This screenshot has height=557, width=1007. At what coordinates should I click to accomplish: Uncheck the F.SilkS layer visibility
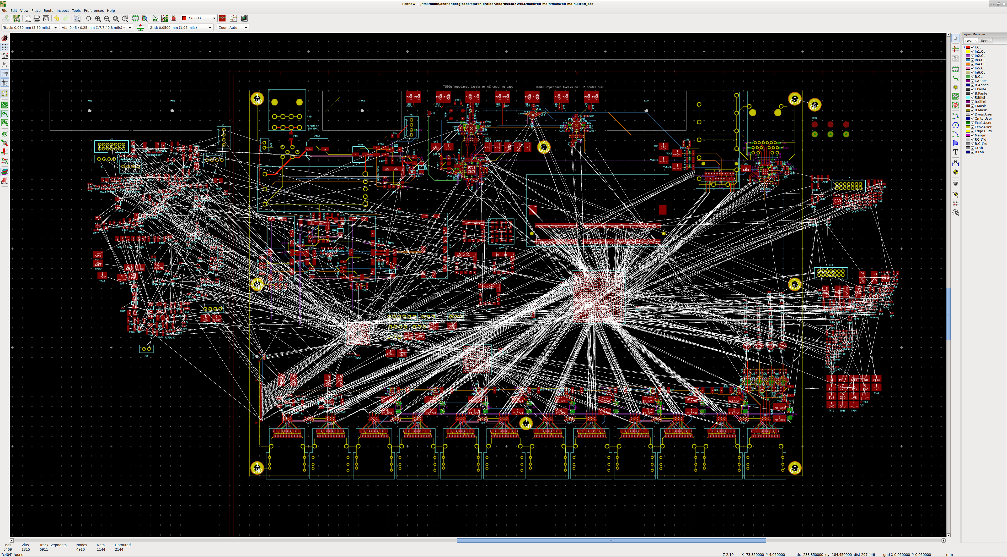click(972, 98)
